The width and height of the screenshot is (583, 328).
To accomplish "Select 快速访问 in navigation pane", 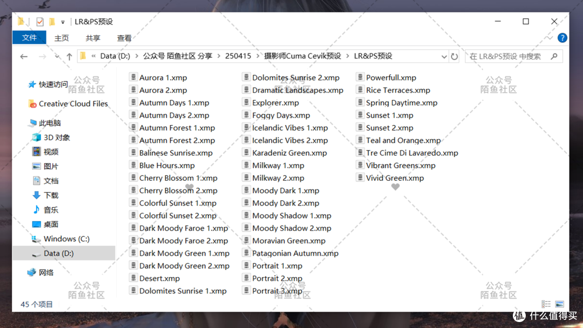I will pos(53,85).
